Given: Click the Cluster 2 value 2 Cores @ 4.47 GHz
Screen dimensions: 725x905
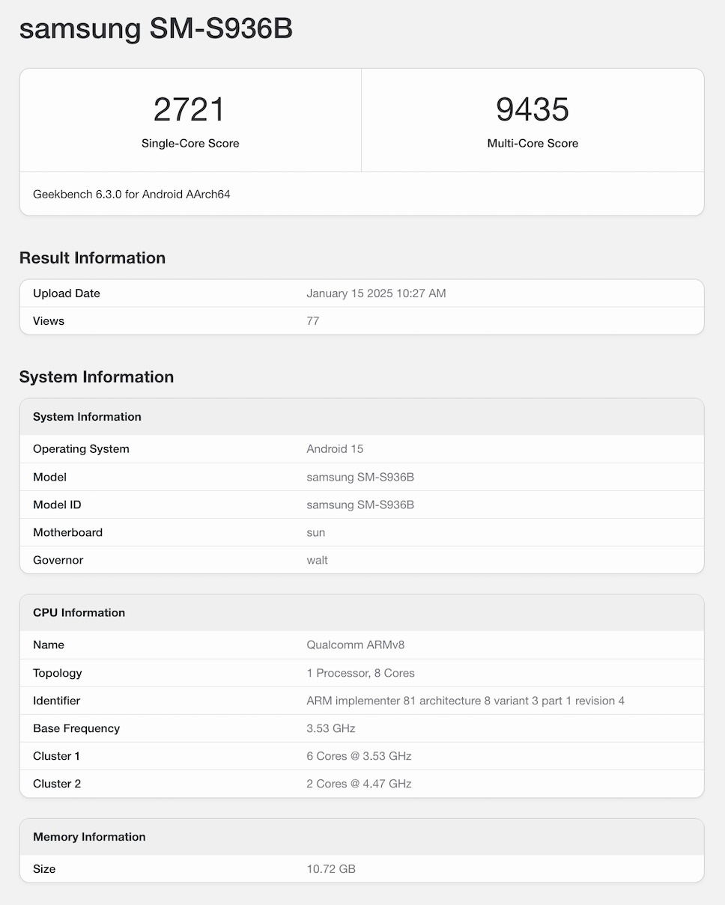Looking at the screenshot, I should (359, 784).
